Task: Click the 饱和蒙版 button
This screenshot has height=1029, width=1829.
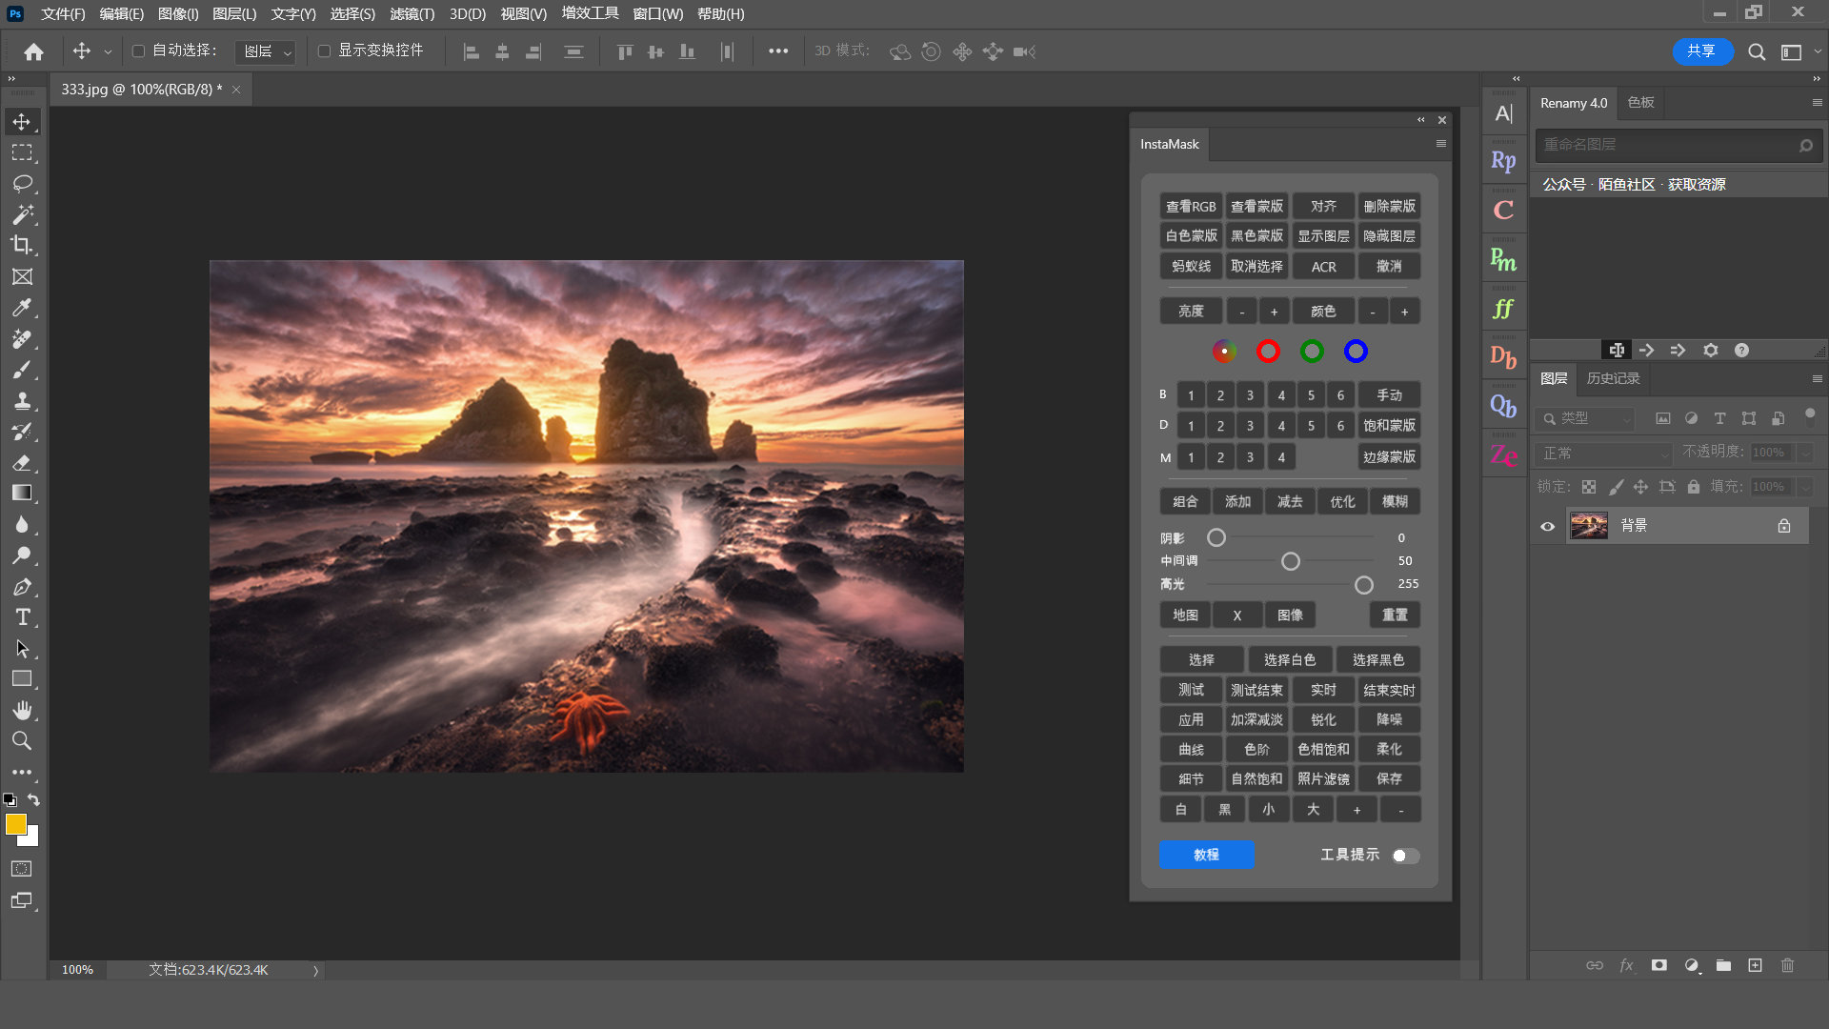Action: tap(1389, 426)
